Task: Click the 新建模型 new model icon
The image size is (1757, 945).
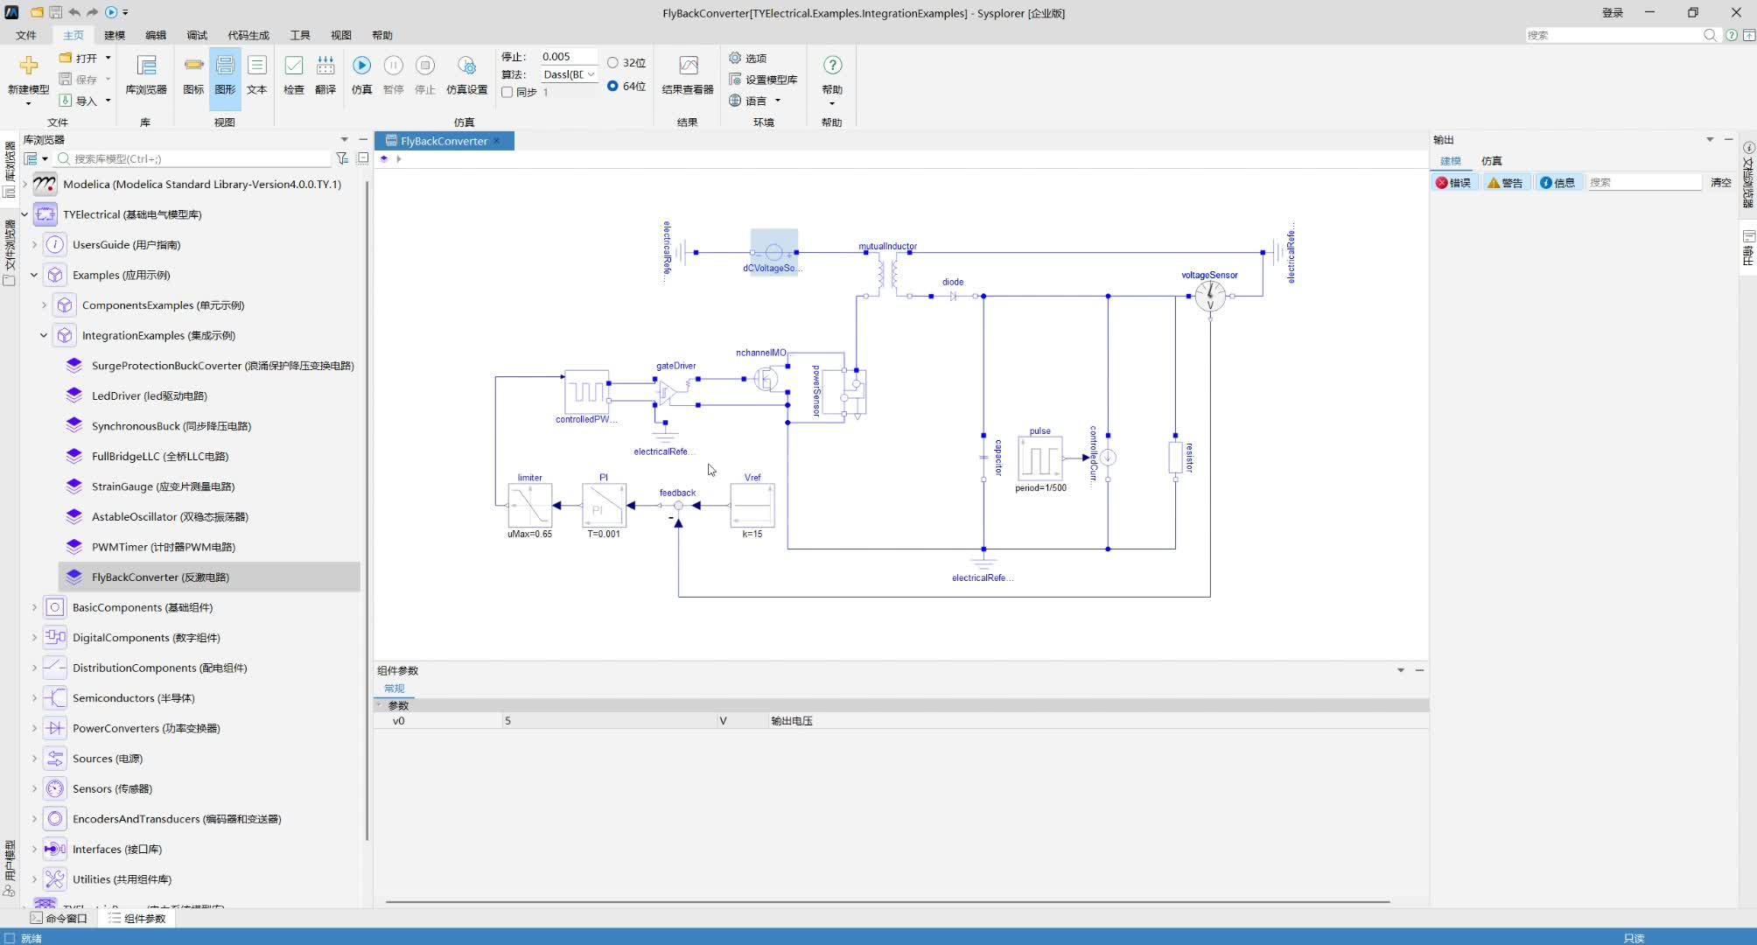Action: pos(28,66)
